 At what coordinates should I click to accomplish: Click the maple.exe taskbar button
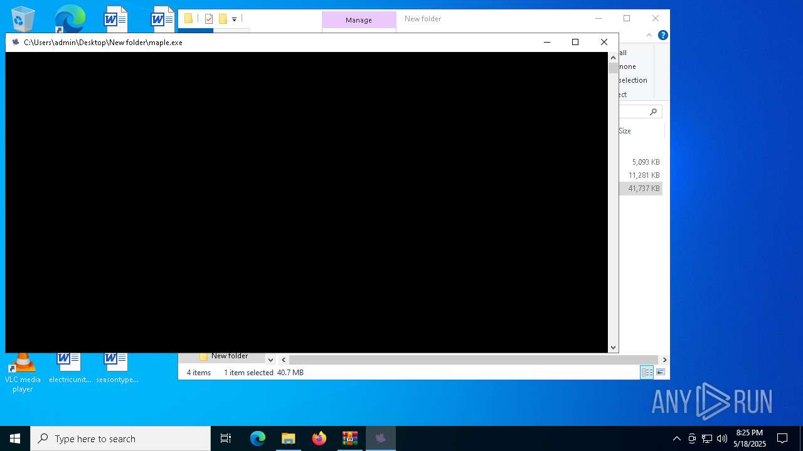[x=381, y=438]
